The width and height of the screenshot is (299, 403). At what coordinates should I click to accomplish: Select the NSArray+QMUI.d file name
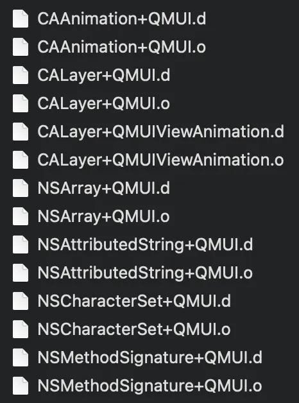[x=104, y=189]
